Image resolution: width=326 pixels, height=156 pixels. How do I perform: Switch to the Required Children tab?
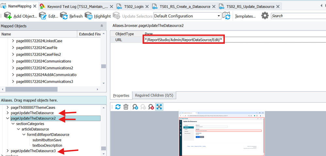pos(154,95)
